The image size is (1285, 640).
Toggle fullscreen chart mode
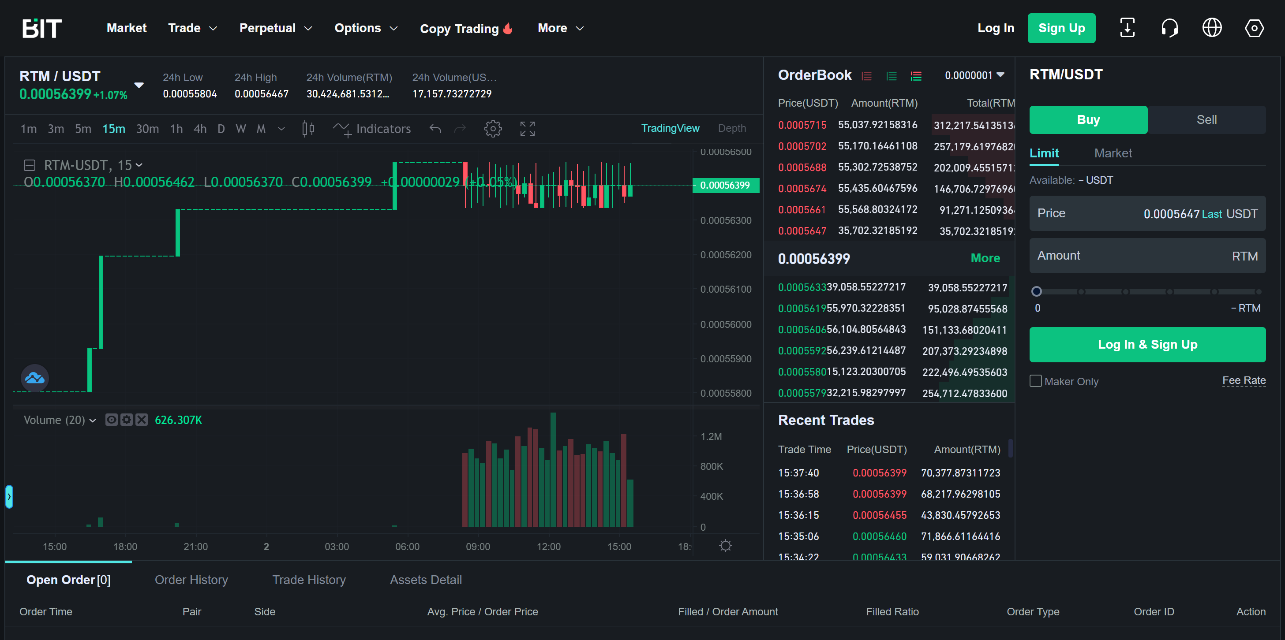pos(527,129)
